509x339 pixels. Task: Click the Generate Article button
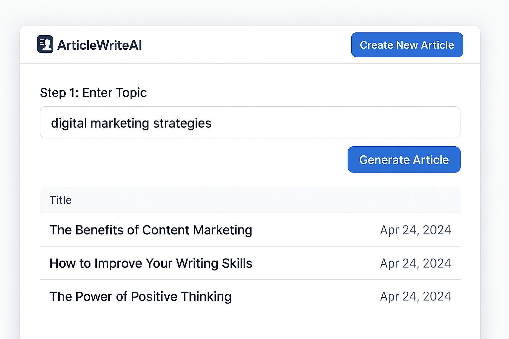point(404,160)
